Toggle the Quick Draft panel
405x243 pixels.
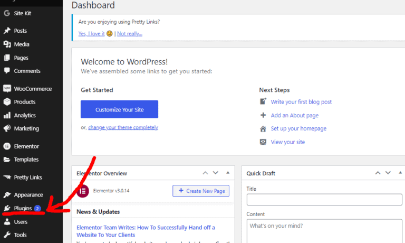click(x=399, y=173)
